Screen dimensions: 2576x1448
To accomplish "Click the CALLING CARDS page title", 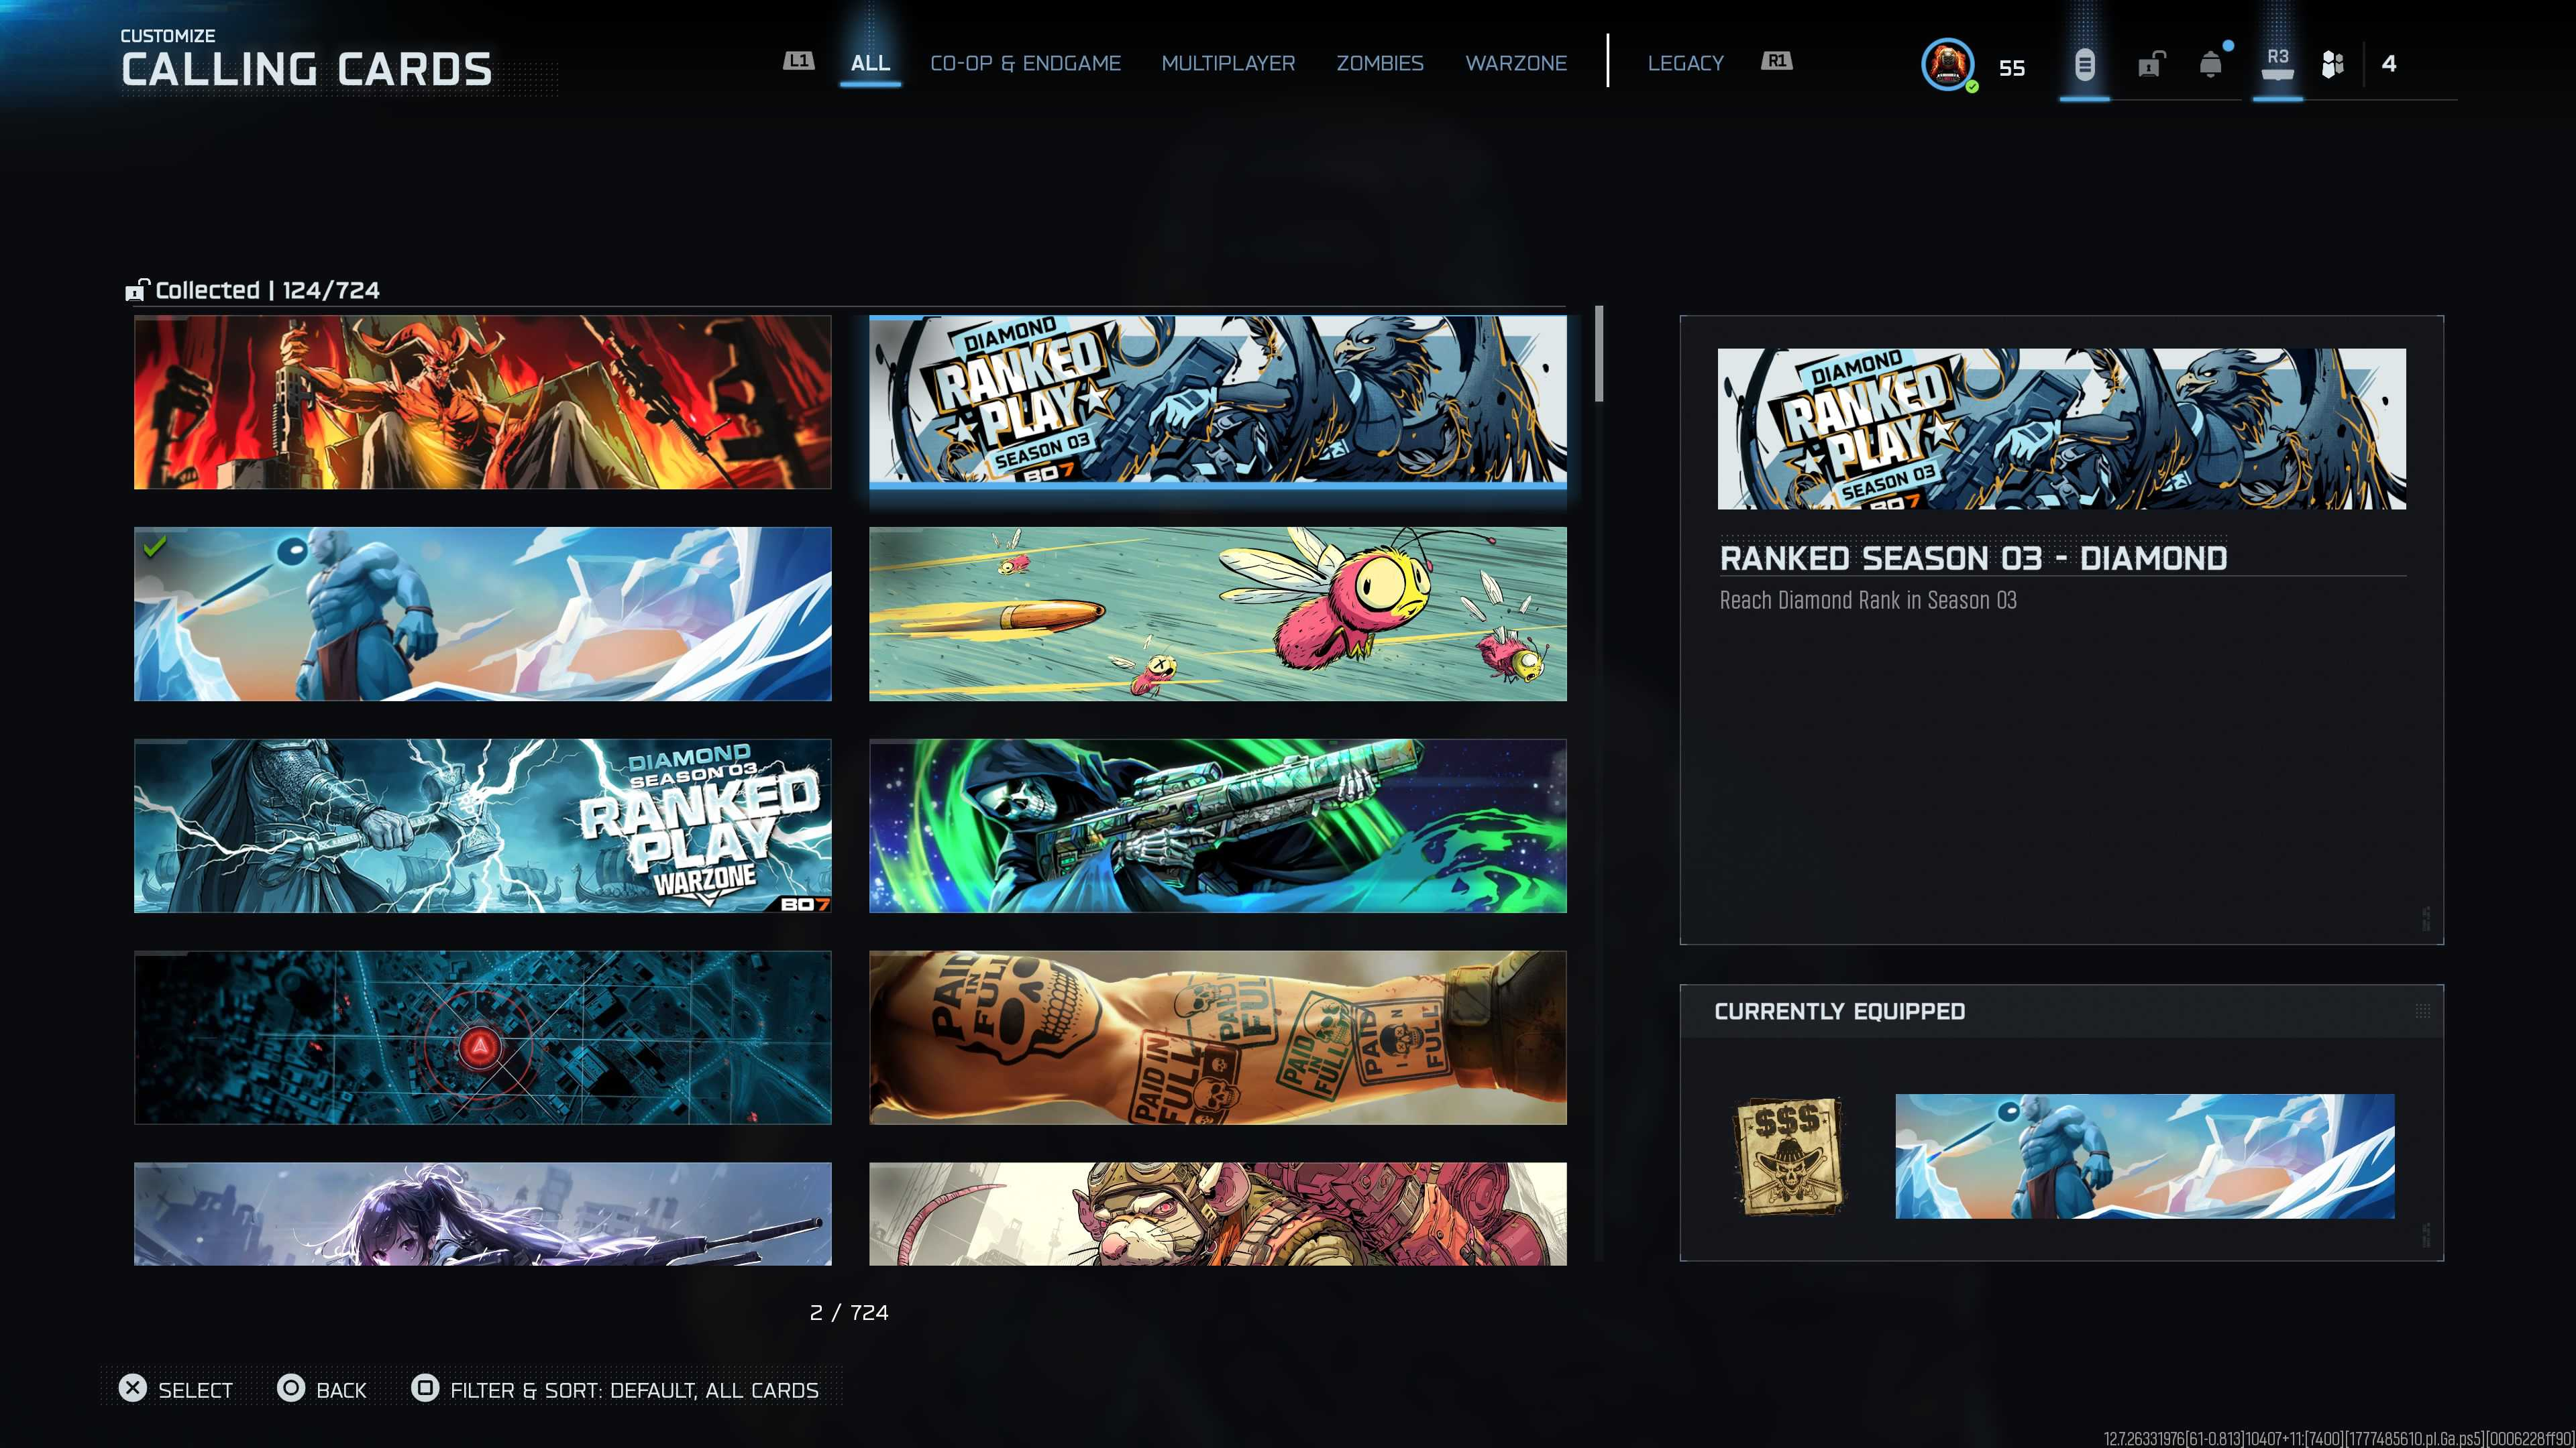I will (306, 70).
